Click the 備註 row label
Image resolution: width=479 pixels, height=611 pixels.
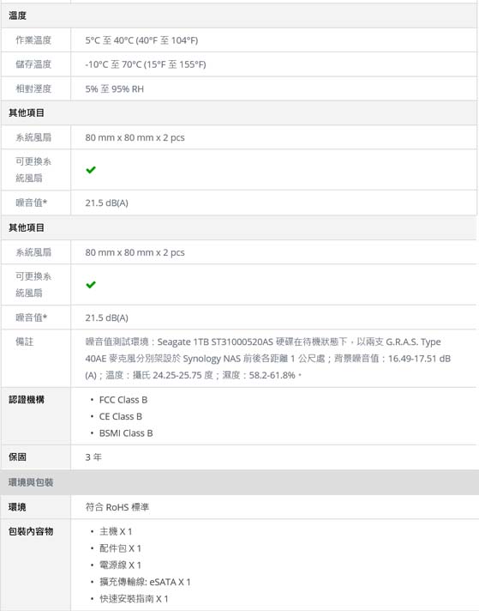(x=25, y=342)
